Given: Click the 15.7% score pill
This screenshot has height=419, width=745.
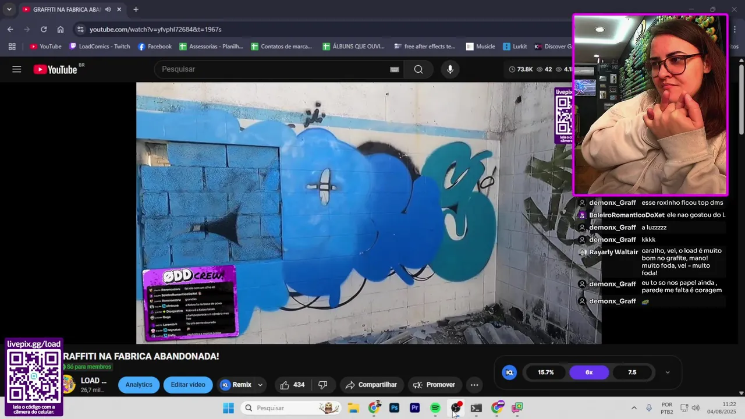Looking at the screenshot, I should 545,372.
